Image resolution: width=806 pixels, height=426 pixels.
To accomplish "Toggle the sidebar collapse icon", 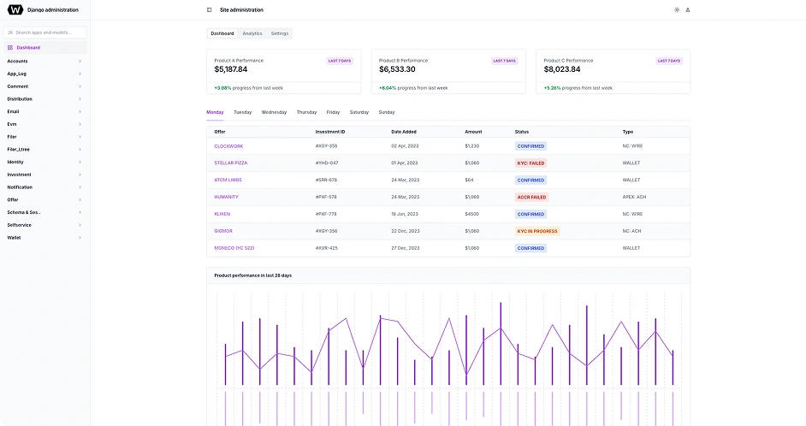I will pos(210,9).
